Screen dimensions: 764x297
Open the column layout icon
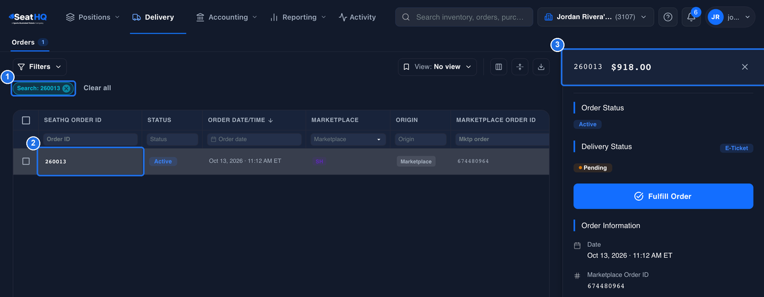pos(498,67)
